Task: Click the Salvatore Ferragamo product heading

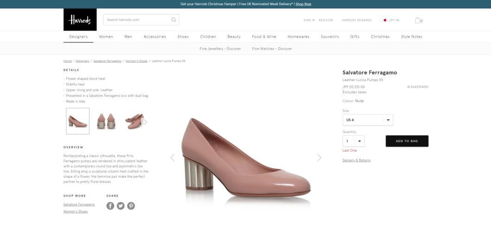Action: [x=370, y=73]
